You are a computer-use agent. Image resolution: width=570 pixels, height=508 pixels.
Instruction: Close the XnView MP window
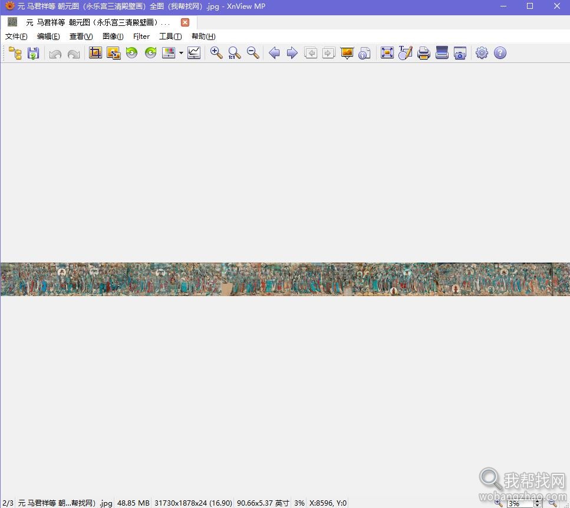point(557,6)
